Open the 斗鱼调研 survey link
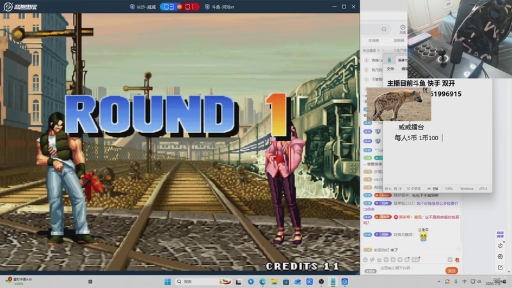512x288 pixels. click(500, 234)
